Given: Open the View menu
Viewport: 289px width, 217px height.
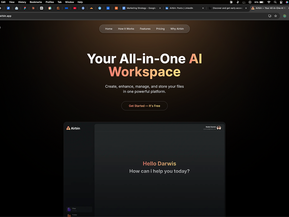Looking at the screenshot, I should coord(12,2).
